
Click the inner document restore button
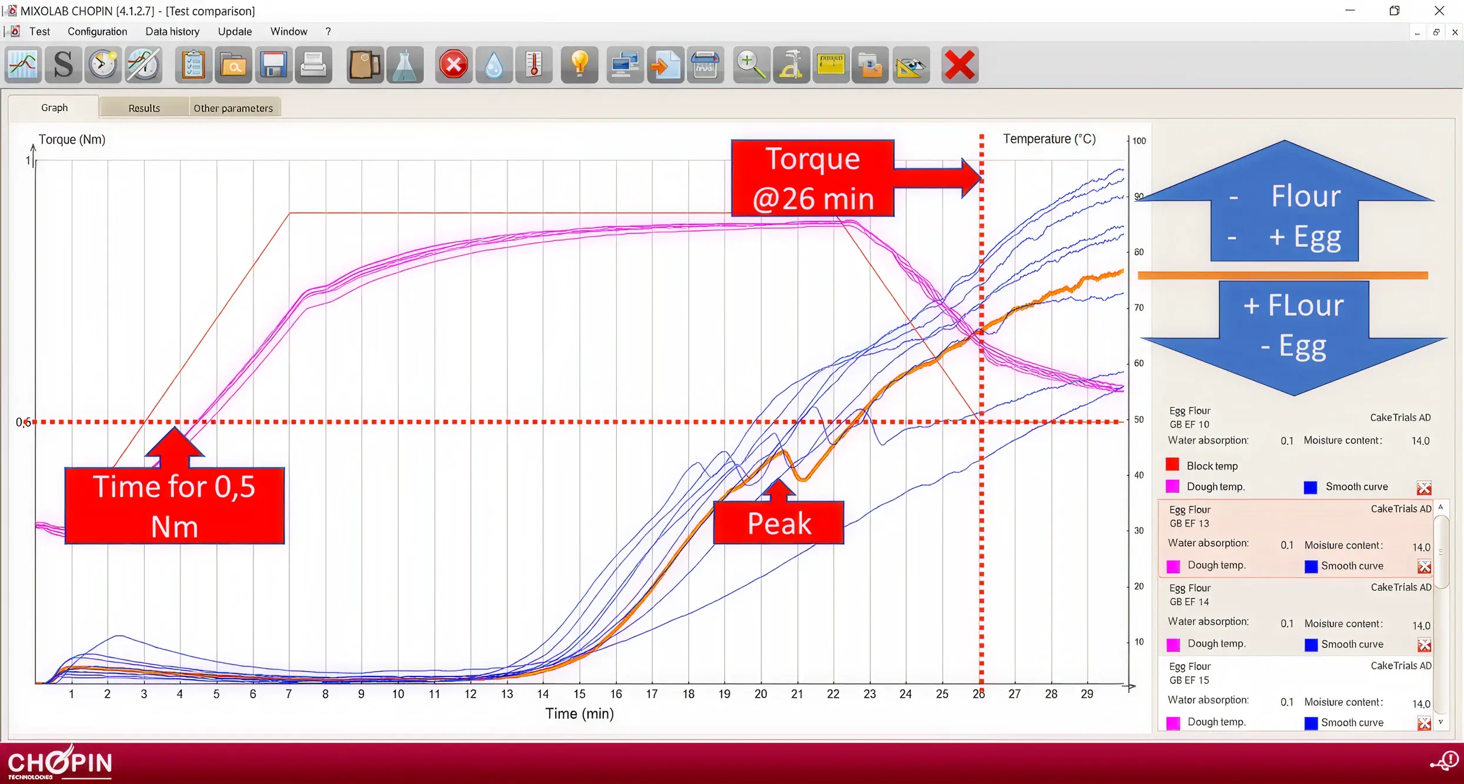tap(1436, 32)
